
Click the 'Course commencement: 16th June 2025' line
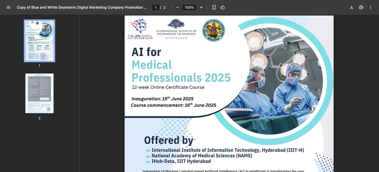tap(174, 105)
